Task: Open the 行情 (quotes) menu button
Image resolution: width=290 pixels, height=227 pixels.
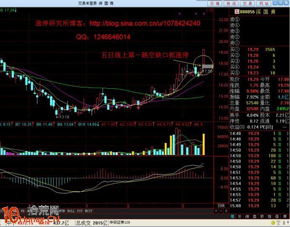Action: coord(215,3)
